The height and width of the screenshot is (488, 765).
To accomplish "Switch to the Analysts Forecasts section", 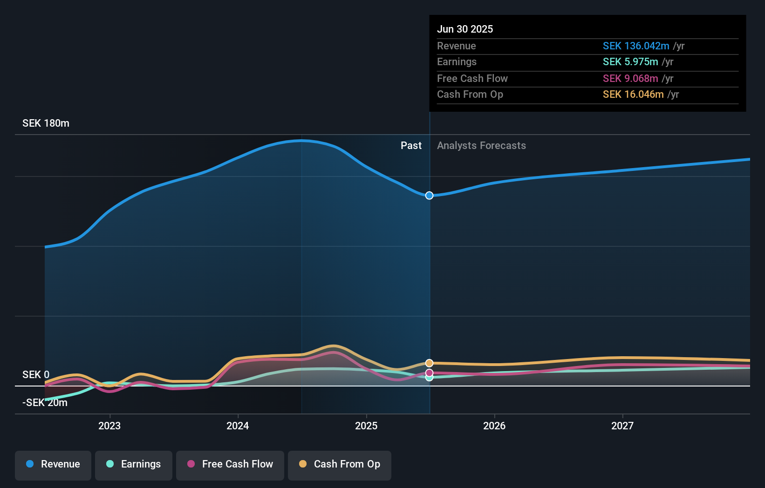I will (x=481, y=145).
